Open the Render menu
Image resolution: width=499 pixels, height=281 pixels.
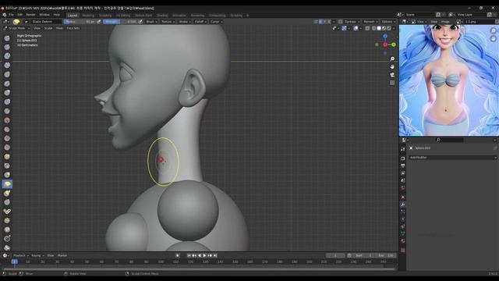tap(30, 15)
